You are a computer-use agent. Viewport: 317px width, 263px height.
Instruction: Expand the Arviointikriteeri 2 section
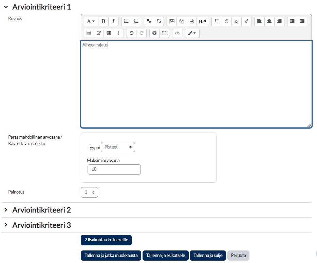[x=41, y=210]
